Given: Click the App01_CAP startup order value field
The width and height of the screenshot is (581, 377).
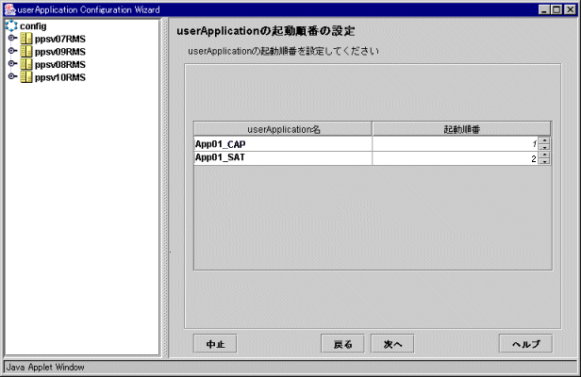Looking at the screenshot, I should [456, 144].
